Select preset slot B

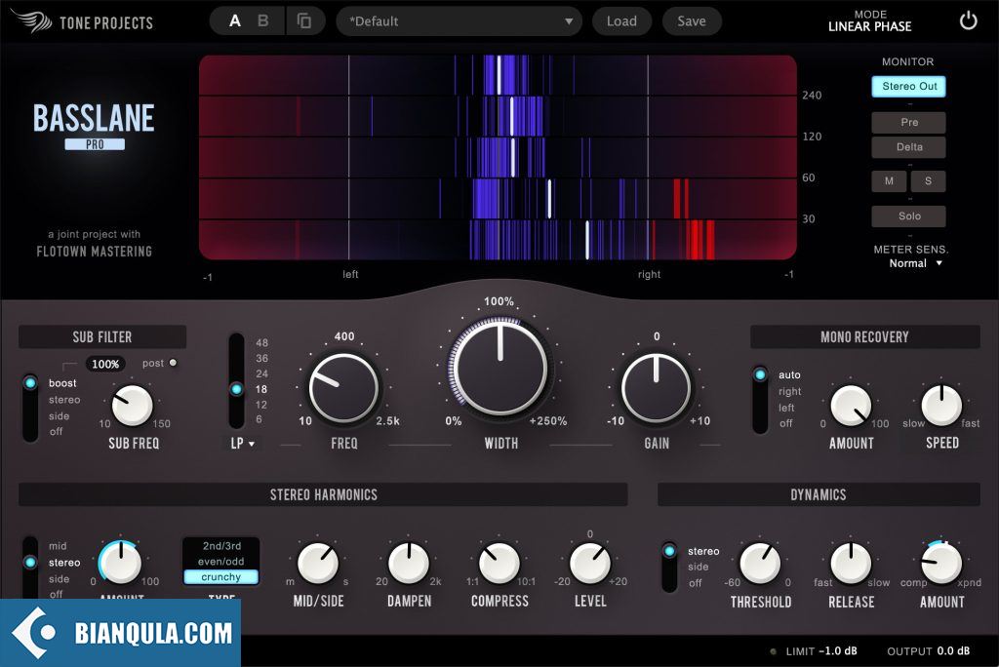click(262, 21)
